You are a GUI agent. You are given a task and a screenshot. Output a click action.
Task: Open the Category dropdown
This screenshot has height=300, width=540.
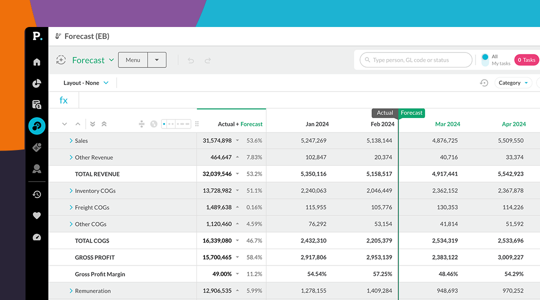pos(513,83)
